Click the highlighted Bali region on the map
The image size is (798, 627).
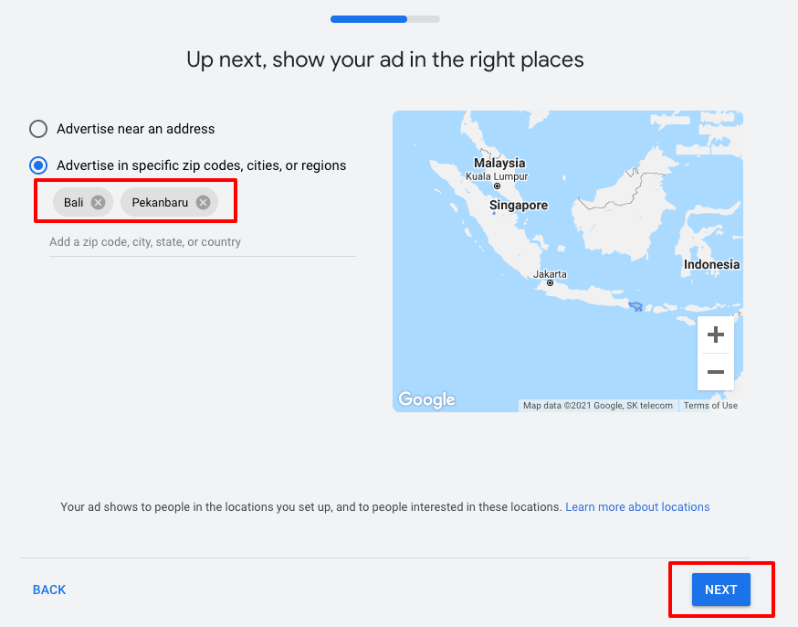[635, 307]
